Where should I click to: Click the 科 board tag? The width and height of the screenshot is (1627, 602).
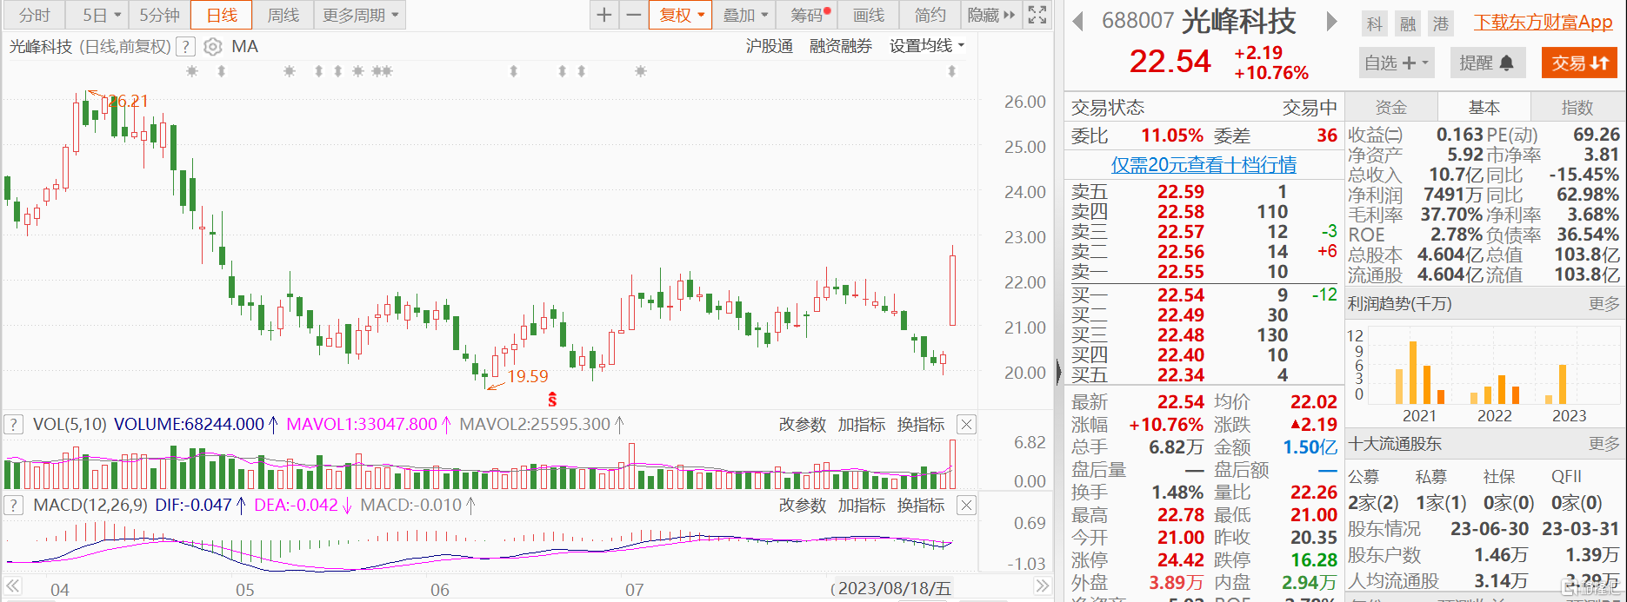point(1375,23)
